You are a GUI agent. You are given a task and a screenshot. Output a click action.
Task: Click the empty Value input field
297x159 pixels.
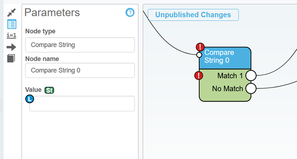point(82,104)
